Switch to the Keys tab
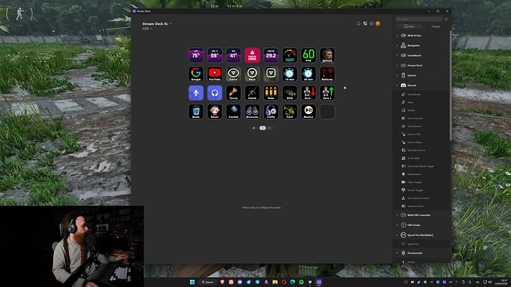Image resolution: width=511 pixels, height=287 pixels. 409,27
